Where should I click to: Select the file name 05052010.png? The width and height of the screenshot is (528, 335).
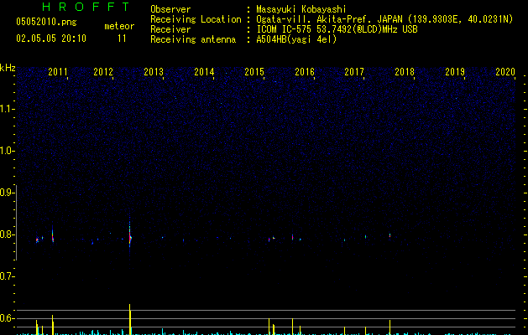pyautogui.click(x=46, y=23)
